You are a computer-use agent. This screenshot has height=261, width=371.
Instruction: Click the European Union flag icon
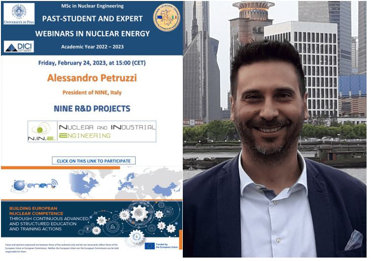pyautogui.click(x=150, y=246)
